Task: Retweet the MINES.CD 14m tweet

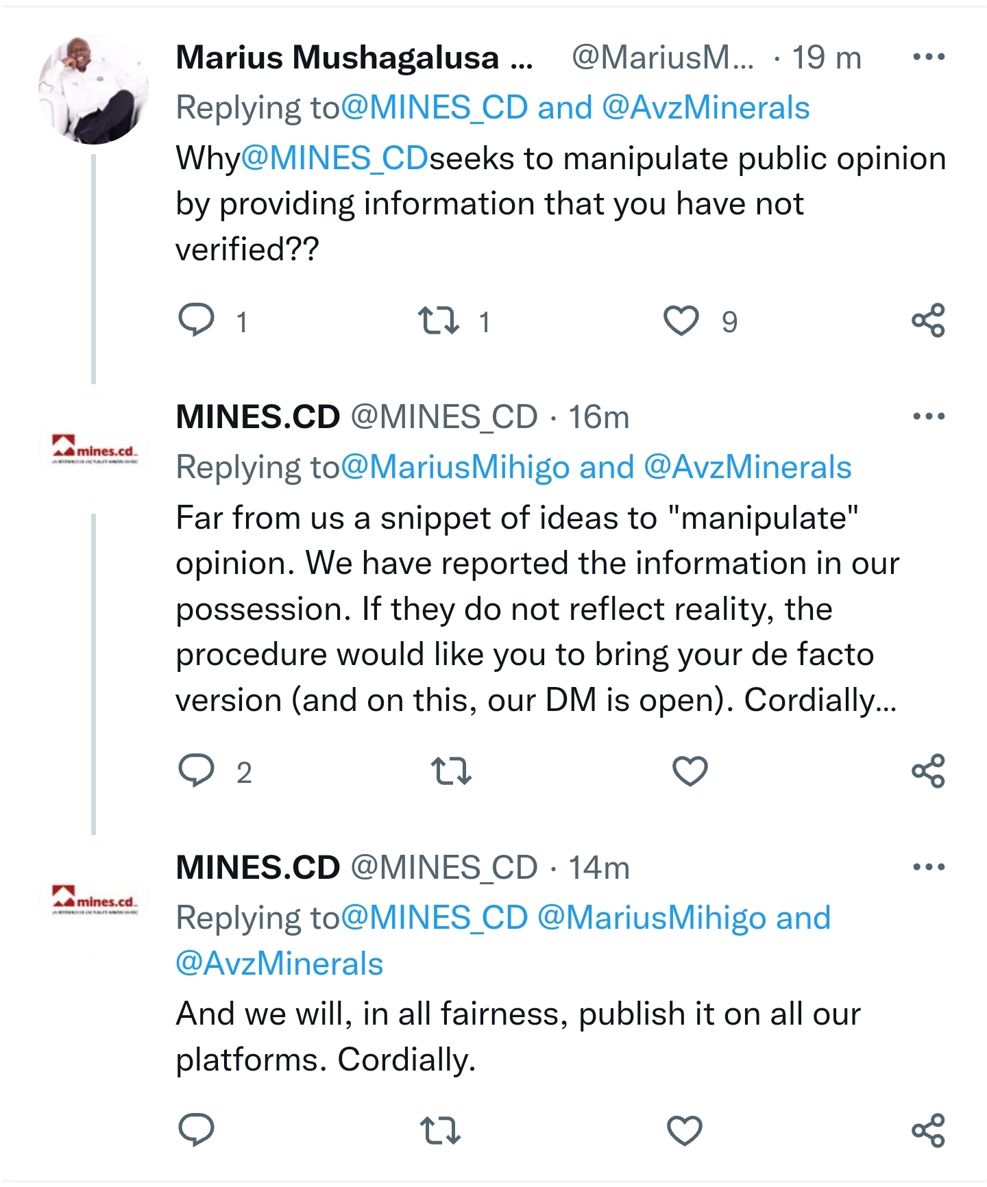Action: click(439, 1130)
